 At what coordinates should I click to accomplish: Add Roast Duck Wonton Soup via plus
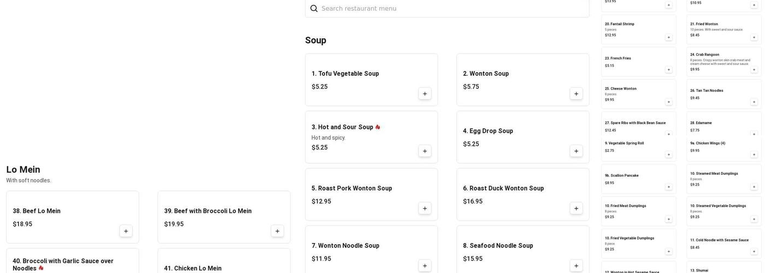[576, 209]
